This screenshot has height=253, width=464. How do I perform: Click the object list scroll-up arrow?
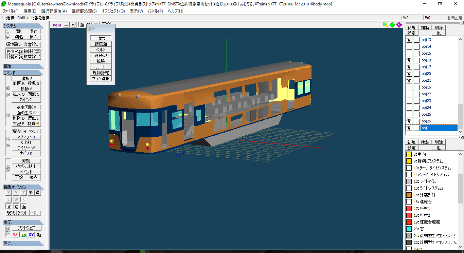pyautogui.click(x=461, y=39)
